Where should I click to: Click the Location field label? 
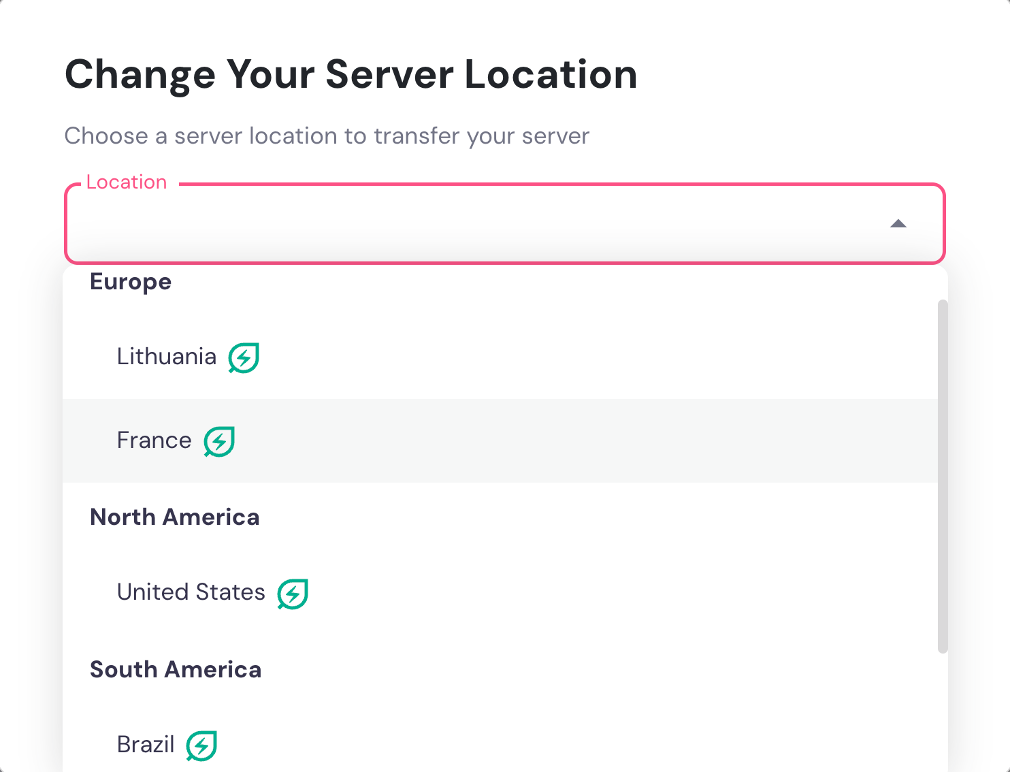tap(125, 182)
